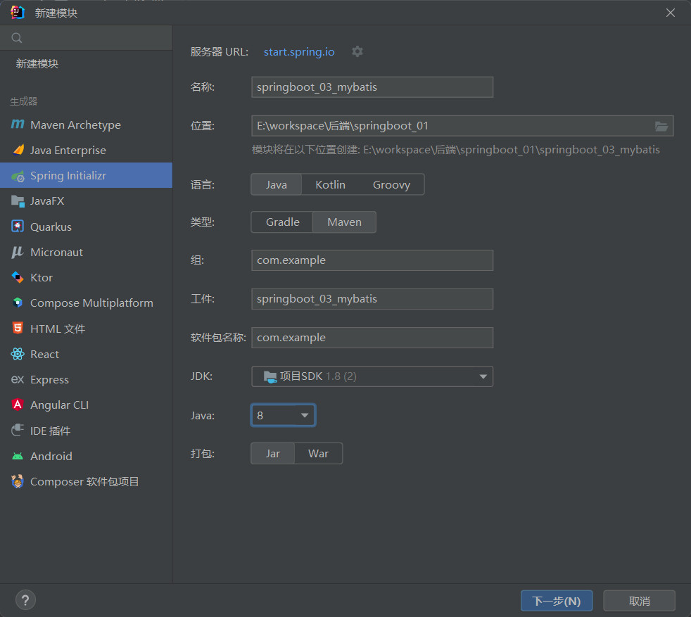The width and height of the screenshot is (691, 617).
Task: Click the React atom icon
Action: coord(18,354)
